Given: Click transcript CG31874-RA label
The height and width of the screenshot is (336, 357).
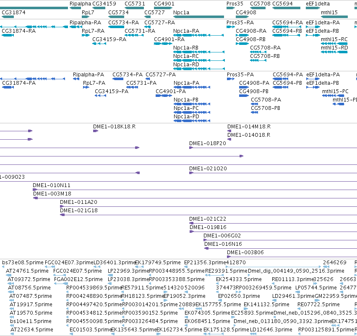Looking at the screenshot, I should point(19,31).
